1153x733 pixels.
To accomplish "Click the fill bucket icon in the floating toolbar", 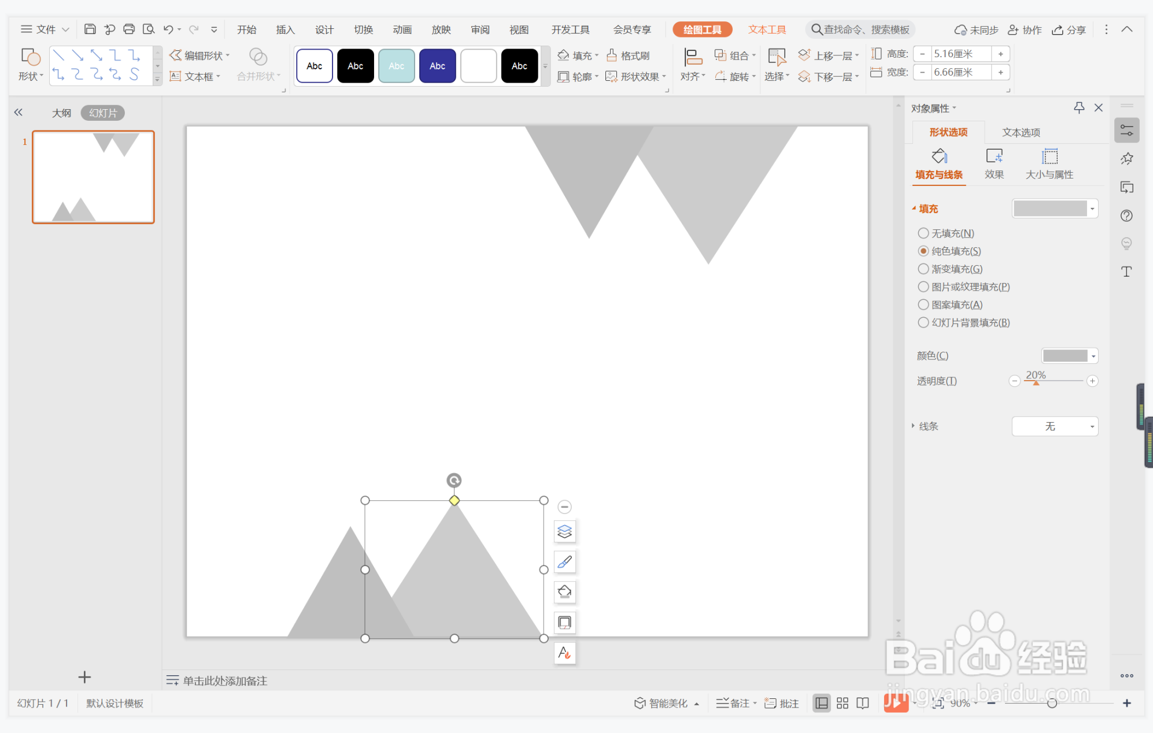I will [564, 592].
